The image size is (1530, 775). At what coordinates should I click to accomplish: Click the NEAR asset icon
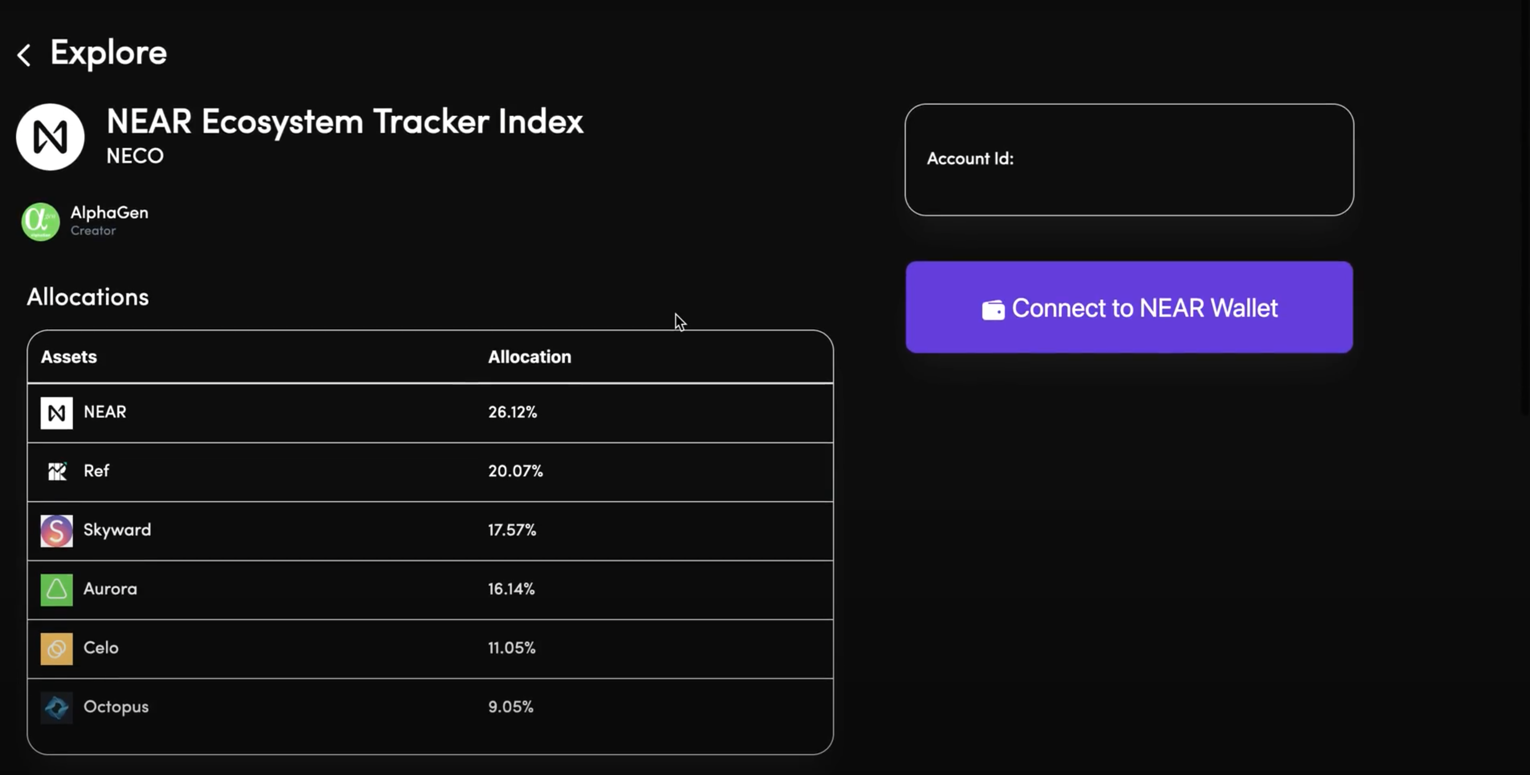pos(56,413)
